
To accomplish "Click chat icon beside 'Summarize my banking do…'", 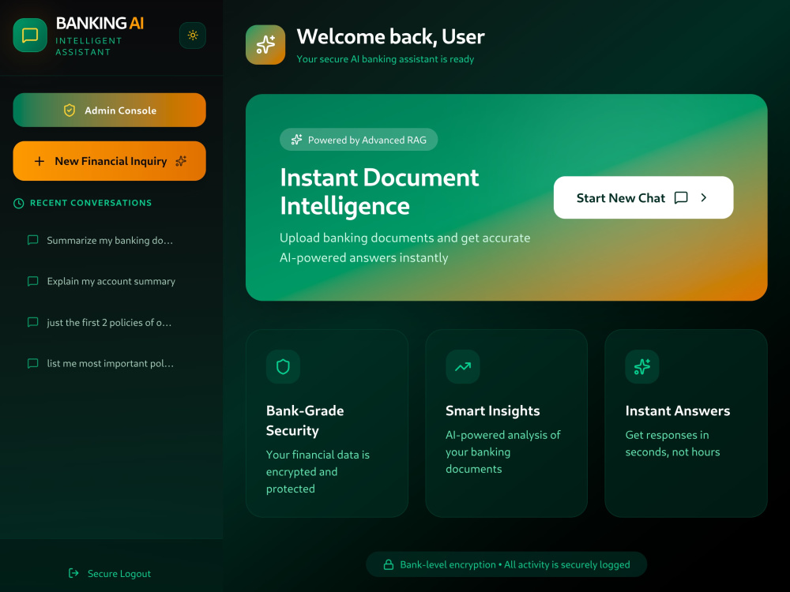I will pos(32,240).
